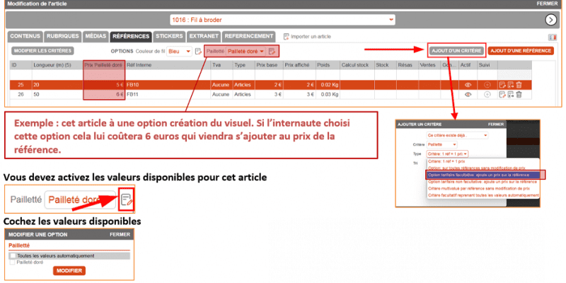Screen dimensions: 566x283
Task: Delete reference FB11 with trash icon
Action: point(519,93)
